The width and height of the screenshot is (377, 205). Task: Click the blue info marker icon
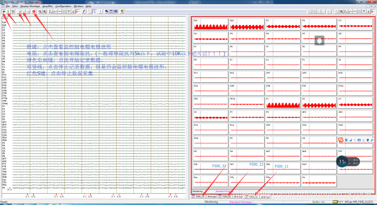(x=100, y=11)
